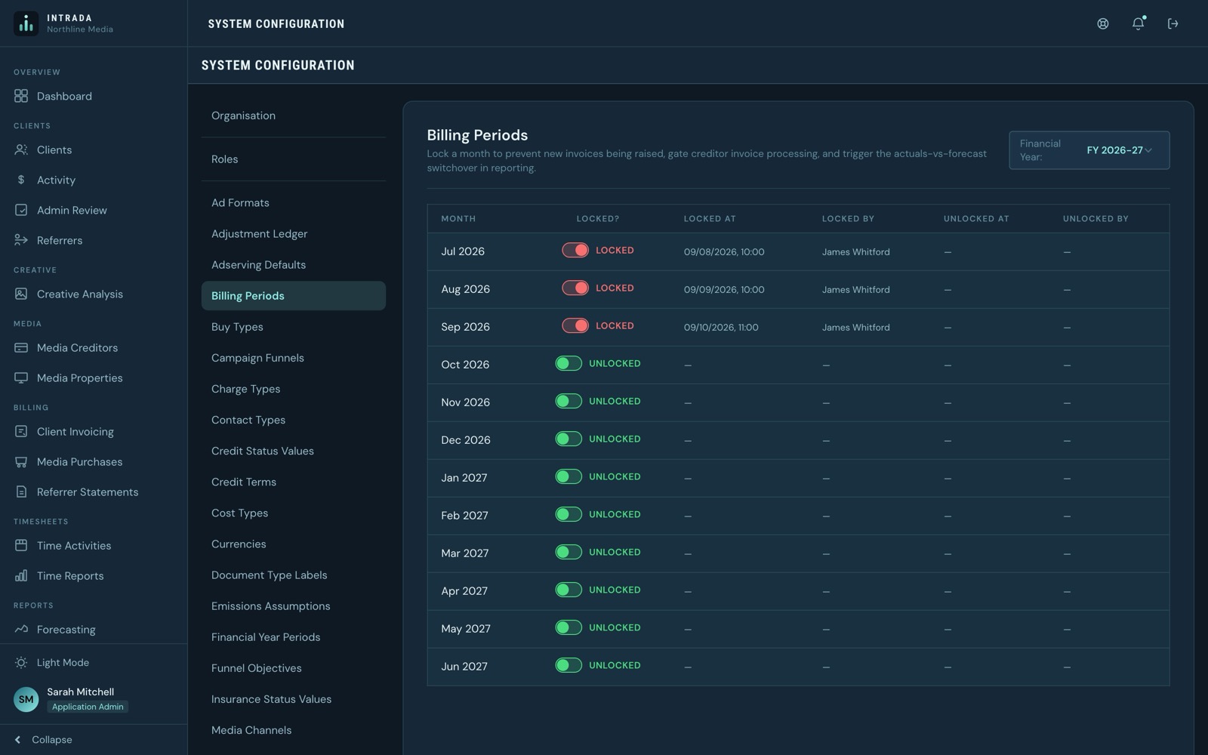Click the Time Reports bar chart icon
This screenshot has width=1208, height=755.
tap(21, 575)
